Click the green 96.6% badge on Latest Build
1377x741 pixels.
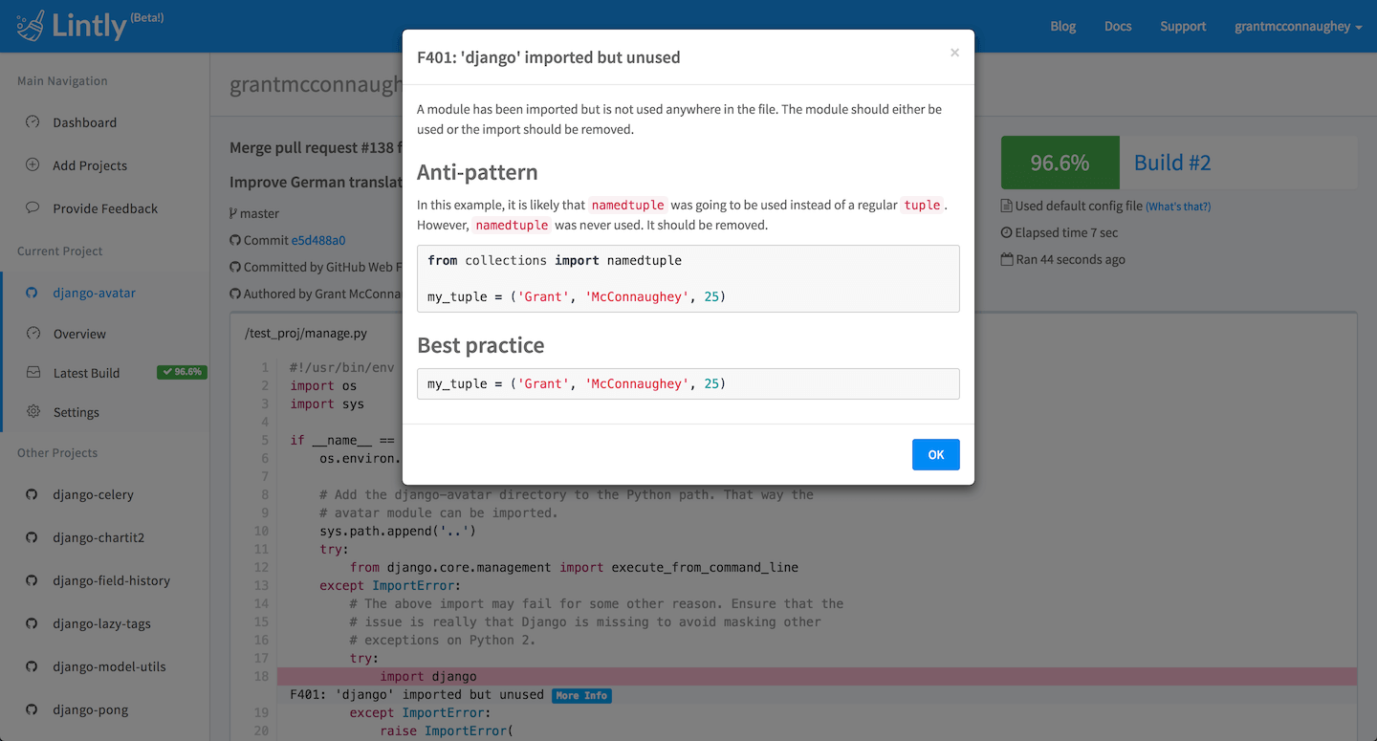182,372
